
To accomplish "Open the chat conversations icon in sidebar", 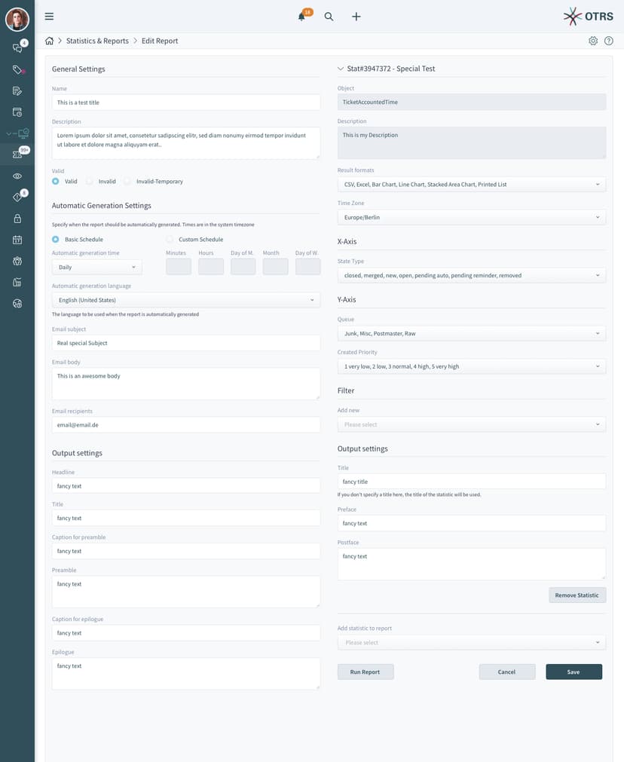I will 16,47.
